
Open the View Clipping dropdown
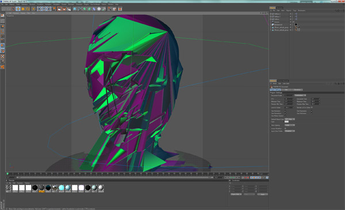290,125
